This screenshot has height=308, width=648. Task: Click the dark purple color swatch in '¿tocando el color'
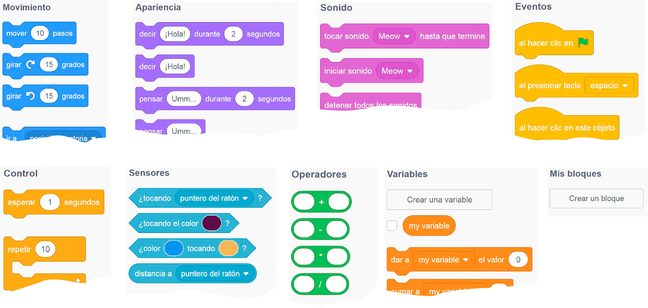point(212,223)
